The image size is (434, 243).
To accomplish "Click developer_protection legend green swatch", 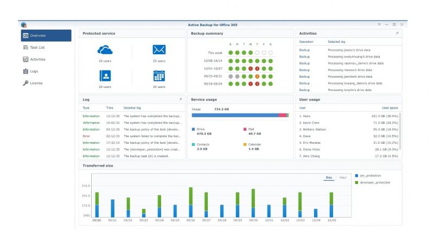I will [356, 182].
